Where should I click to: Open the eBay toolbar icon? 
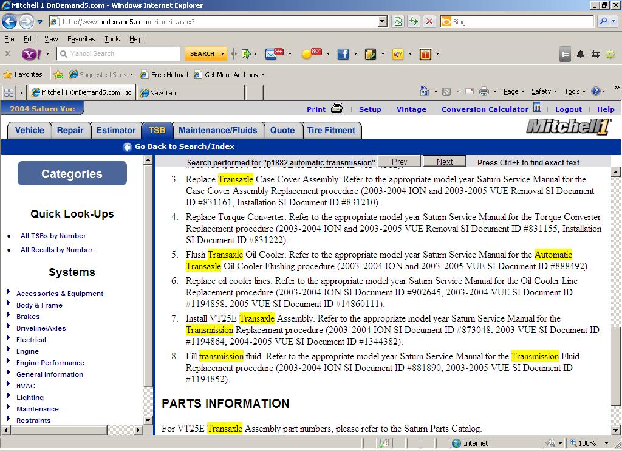[398, 54]
